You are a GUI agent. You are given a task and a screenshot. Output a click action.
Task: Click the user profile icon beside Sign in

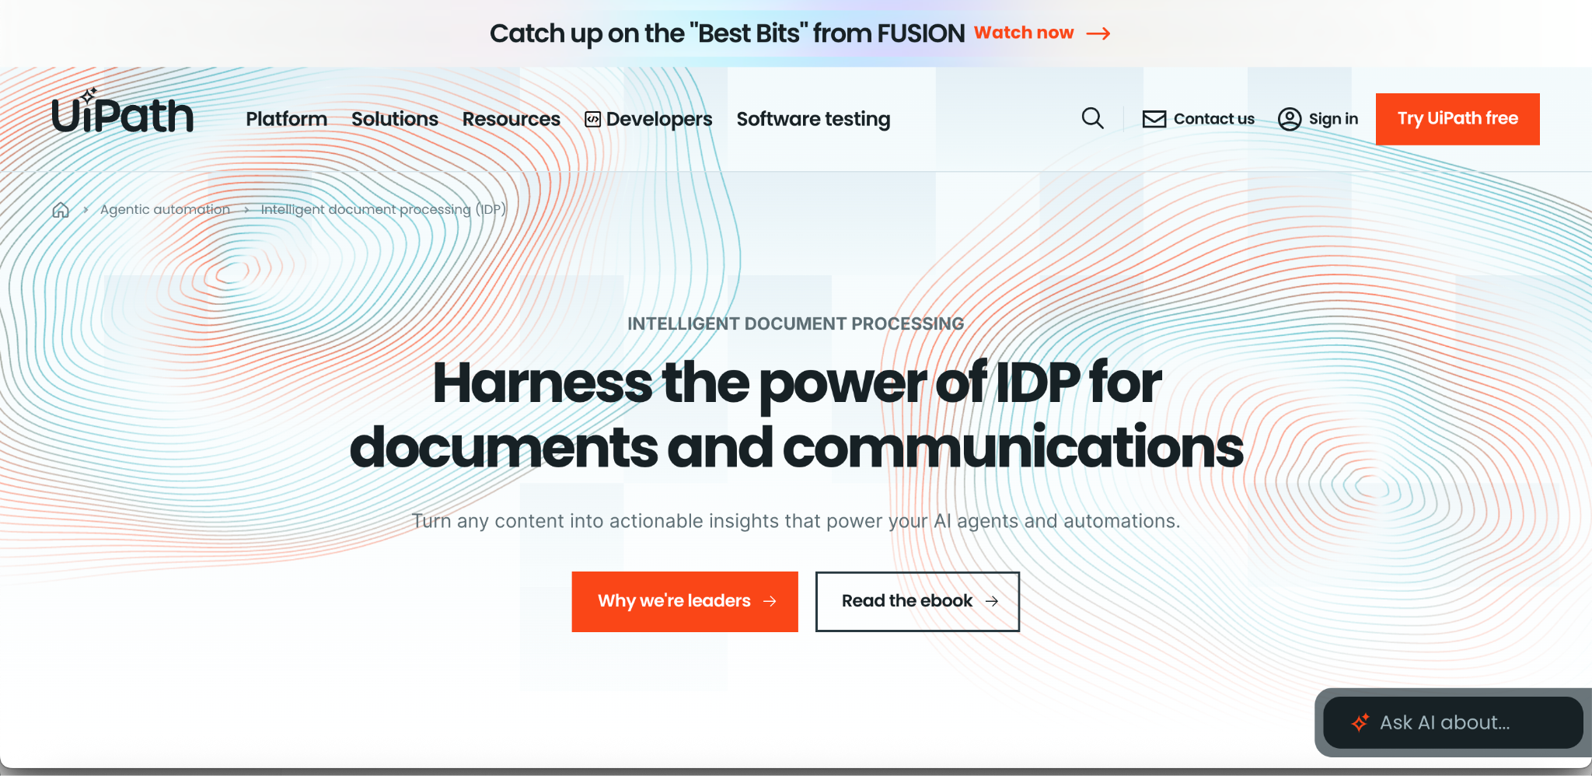point(1290,119)
